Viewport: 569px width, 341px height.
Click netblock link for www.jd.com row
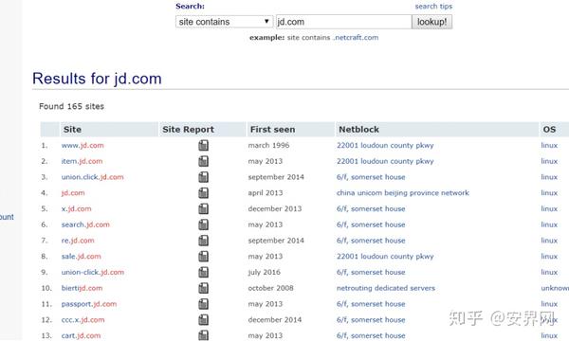385,145
